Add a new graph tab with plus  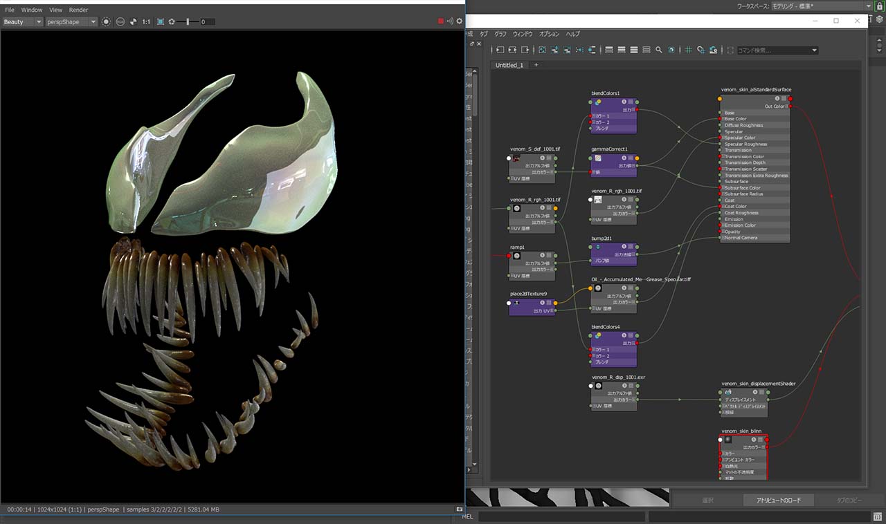[x=536, y=65]
